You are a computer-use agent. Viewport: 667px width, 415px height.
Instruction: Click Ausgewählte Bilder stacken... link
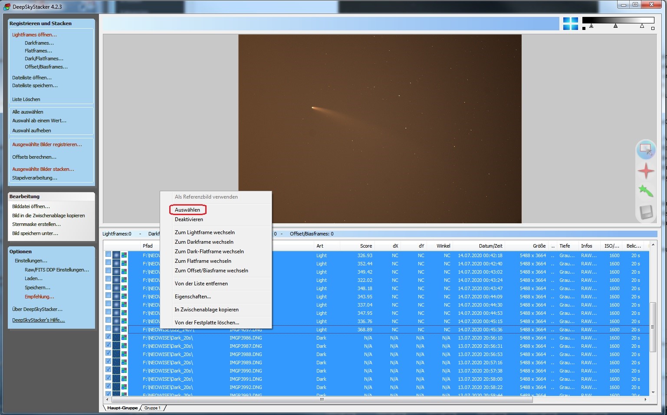point(43,169)
